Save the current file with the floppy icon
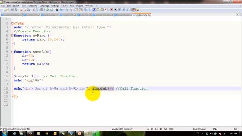 click(x=12, y=10)
